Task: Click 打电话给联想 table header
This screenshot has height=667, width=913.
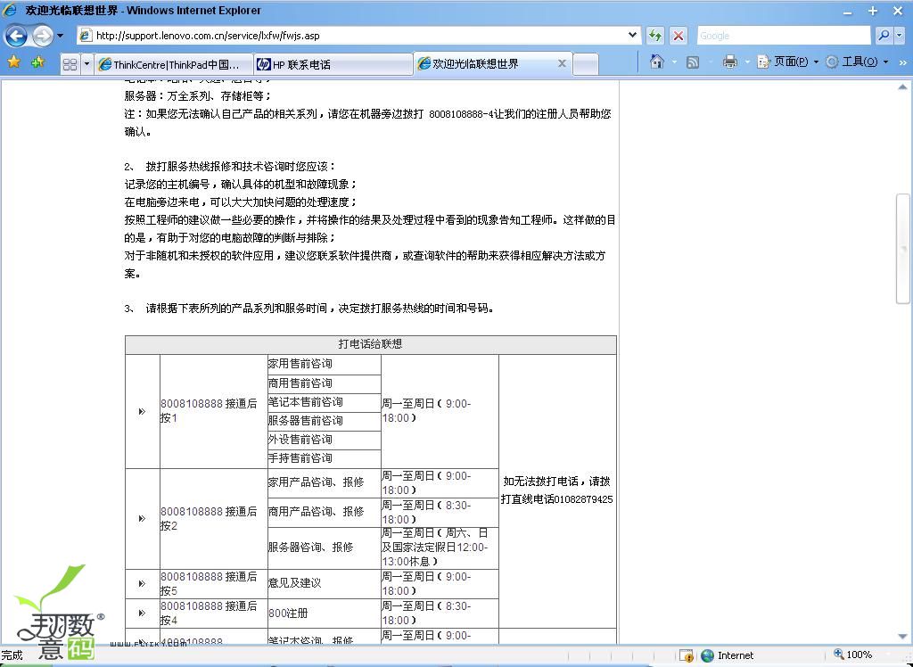Action: (x=370, y=344)
